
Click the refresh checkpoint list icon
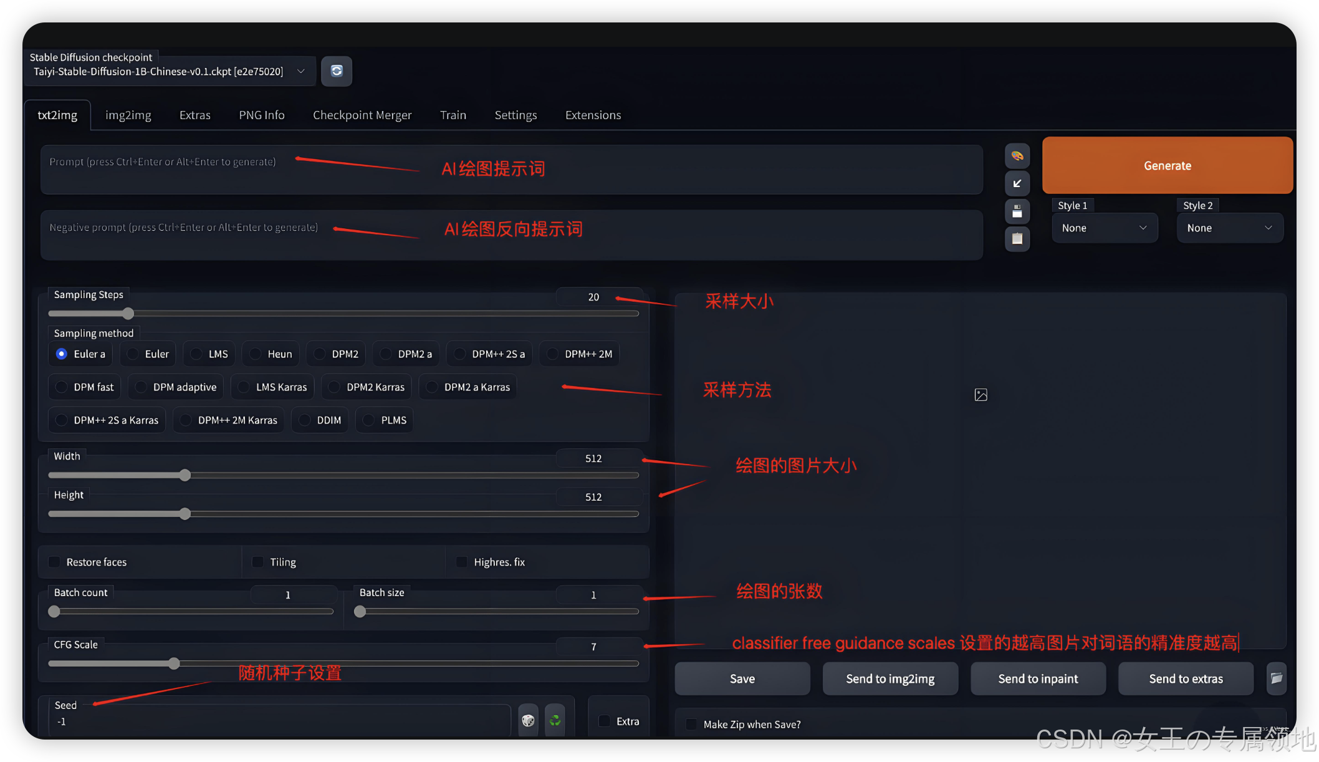337,71
